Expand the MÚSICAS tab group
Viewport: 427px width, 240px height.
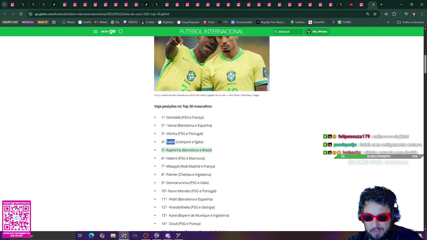(28, 22)
